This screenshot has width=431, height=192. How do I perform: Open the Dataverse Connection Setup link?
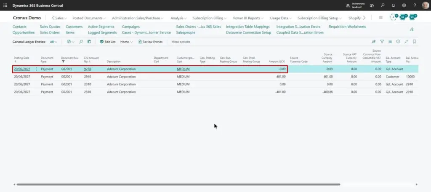click(248, 32)
